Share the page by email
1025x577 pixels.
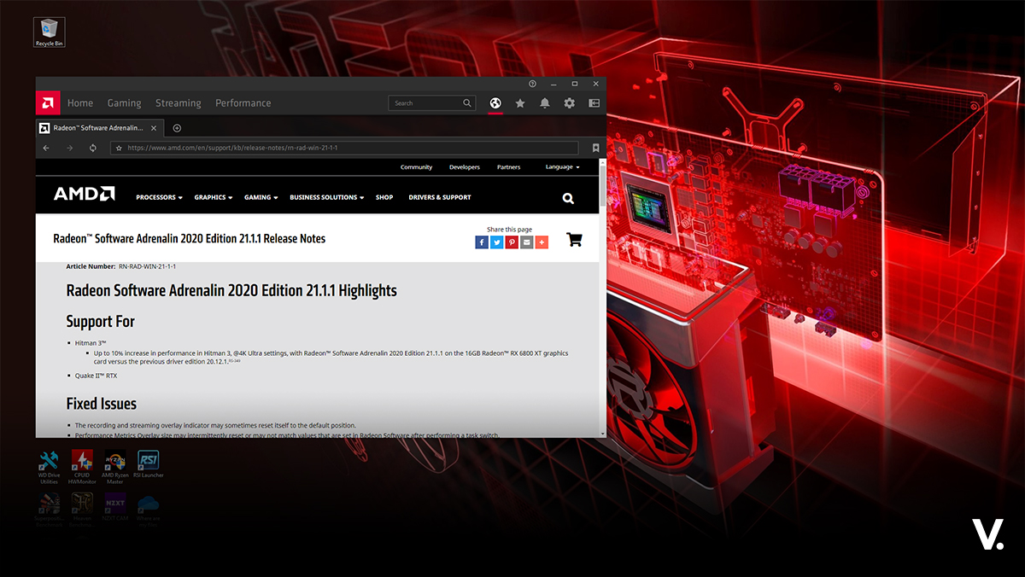526,242
